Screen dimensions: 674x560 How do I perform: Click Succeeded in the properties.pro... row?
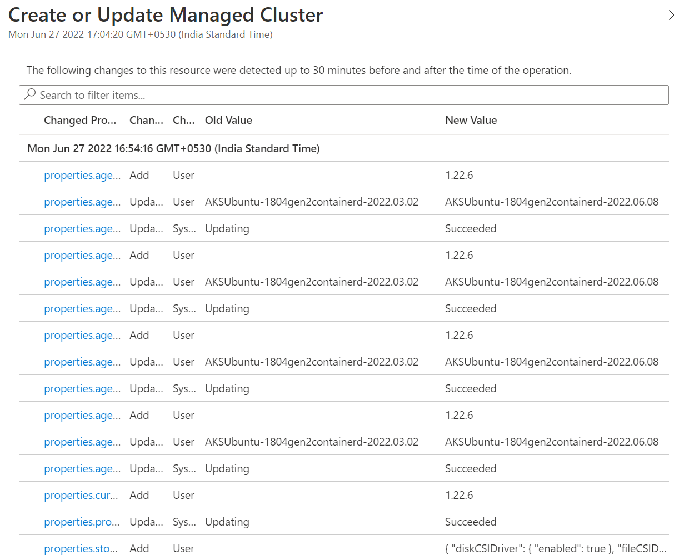pyautogui.click(x=471, y=522)
